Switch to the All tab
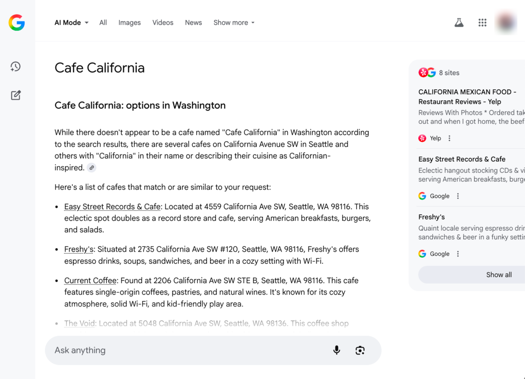The image size is (525, 379). coord(103,23)
